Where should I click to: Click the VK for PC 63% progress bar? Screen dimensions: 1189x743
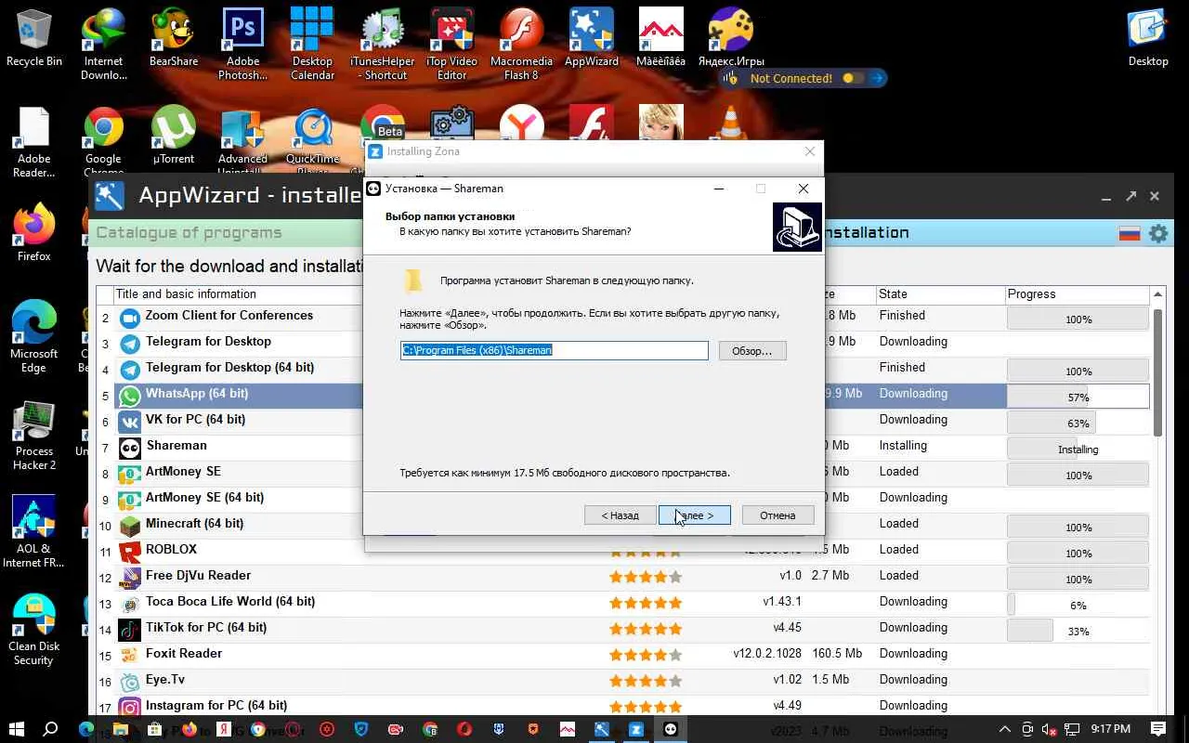[1078, 423]
